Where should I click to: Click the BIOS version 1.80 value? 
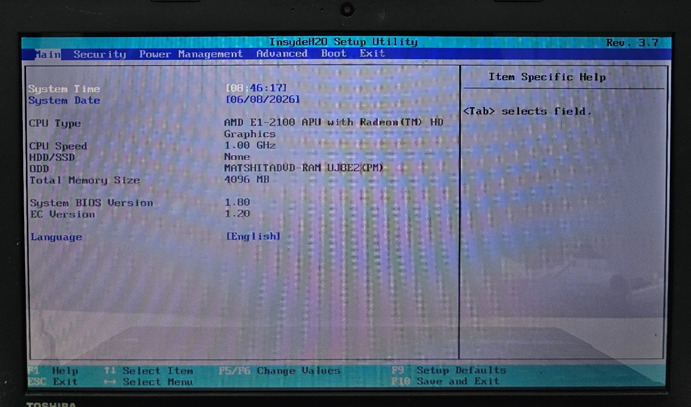[x=237, y=202]
